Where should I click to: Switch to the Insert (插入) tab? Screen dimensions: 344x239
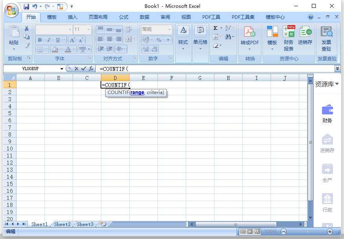(72, 17)
